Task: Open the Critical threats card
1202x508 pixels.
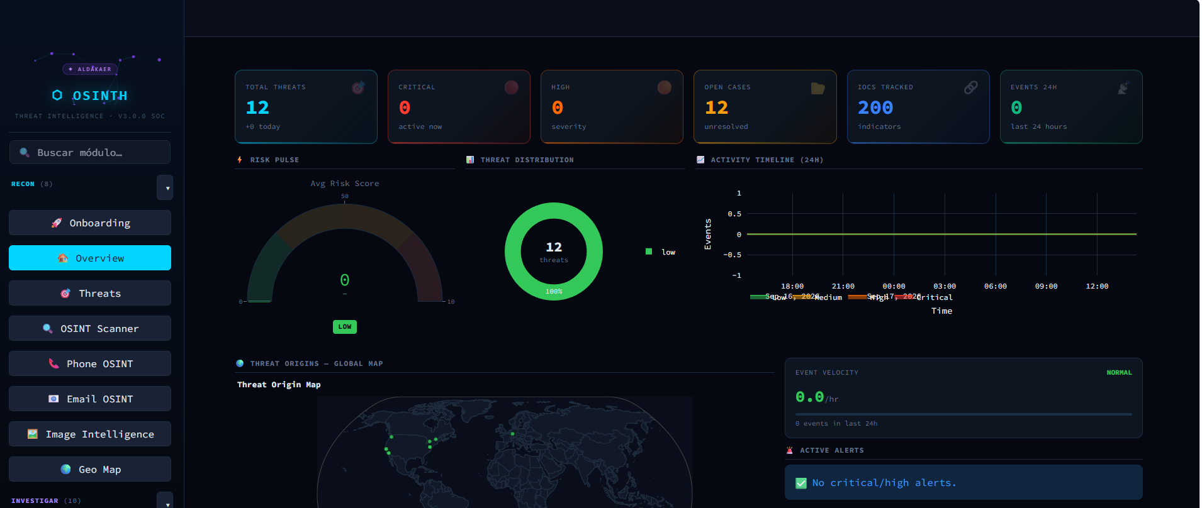Action: (x=459, y=107)
